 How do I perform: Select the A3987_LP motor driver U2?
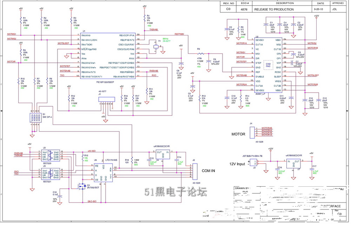click(269, 65)
